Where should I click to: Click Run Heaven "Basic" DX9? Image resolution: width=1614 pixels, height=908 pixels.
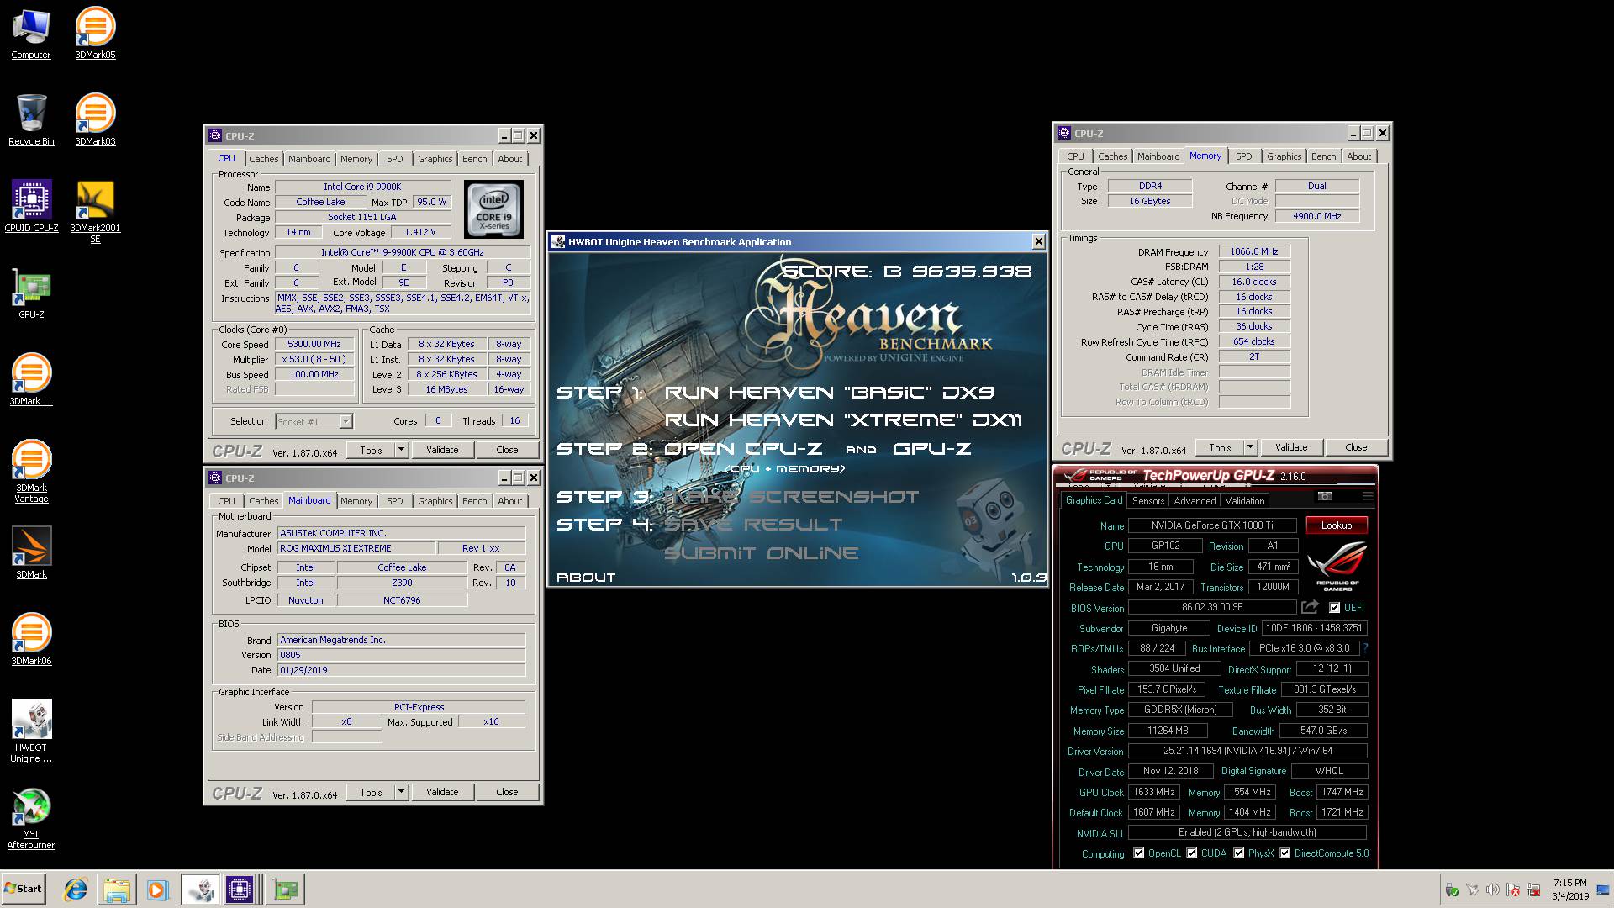tap(829, 393)
